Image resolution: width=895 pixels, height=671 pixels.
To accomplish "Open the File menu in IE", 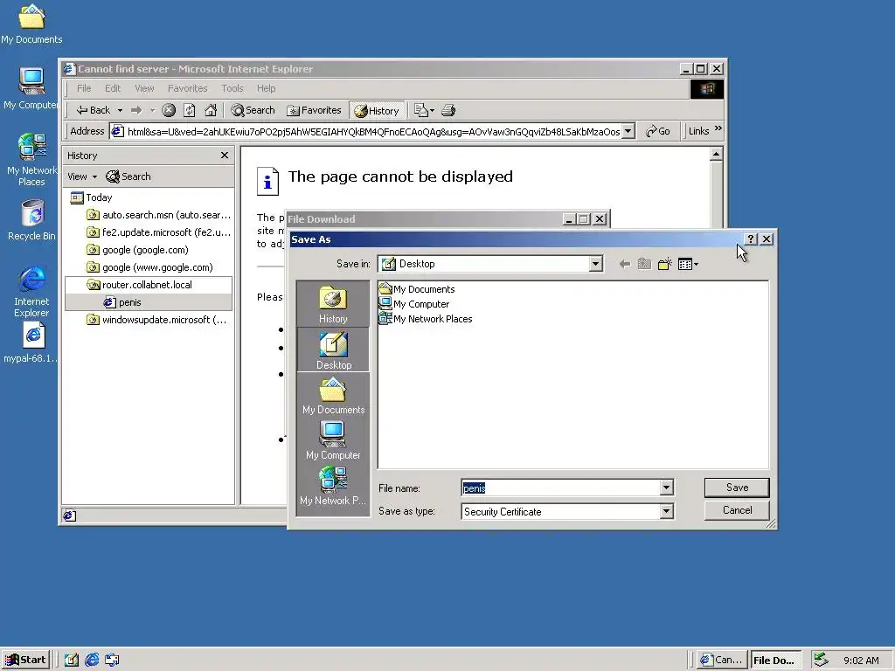I will click(x=84, y=88).
